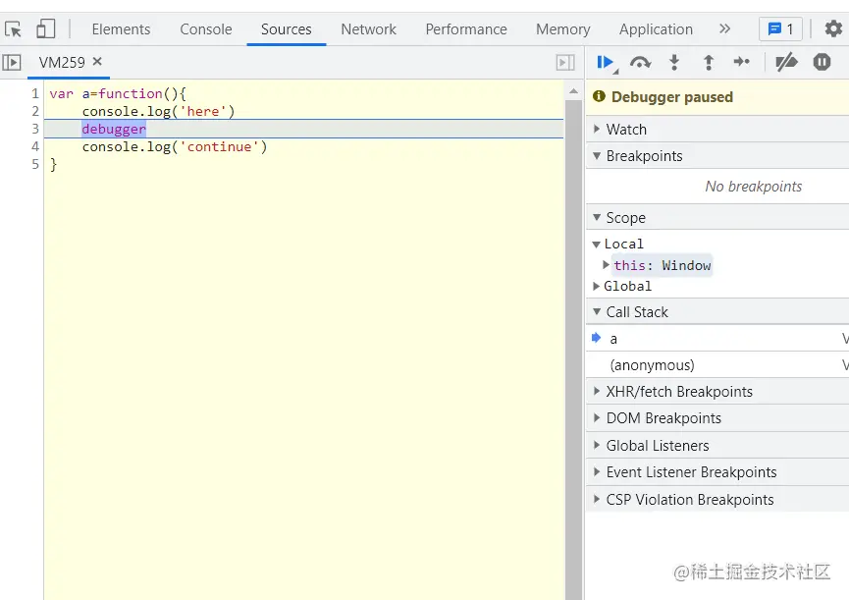The image size is (849, 600).
Task: Expand the Global scope entry
Action: pos(627,287)
